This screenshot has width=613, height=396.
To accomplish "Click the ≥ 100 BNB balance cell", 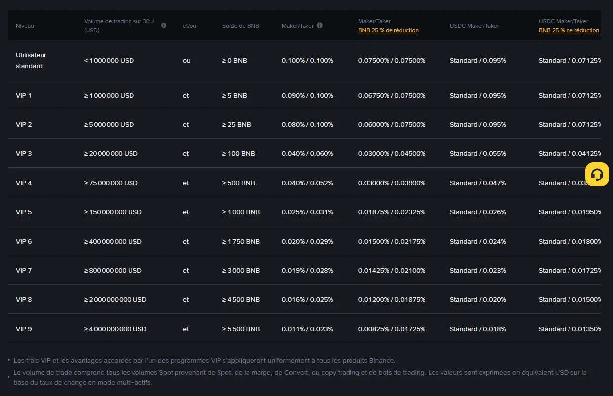I will [x=239, y=153].
